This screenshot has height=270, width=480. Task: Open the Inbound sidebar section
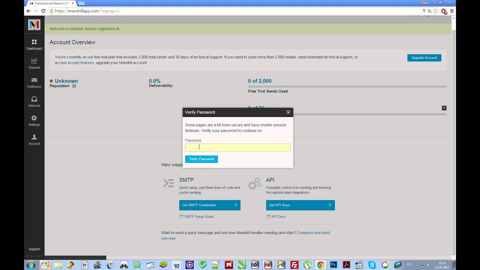pyautogui.click(x=34, y=102)
